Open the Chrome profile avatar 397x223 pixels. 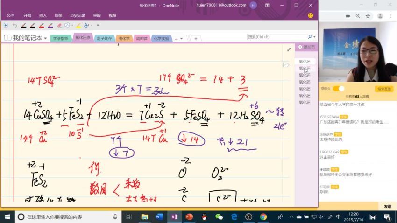(380, 16)
